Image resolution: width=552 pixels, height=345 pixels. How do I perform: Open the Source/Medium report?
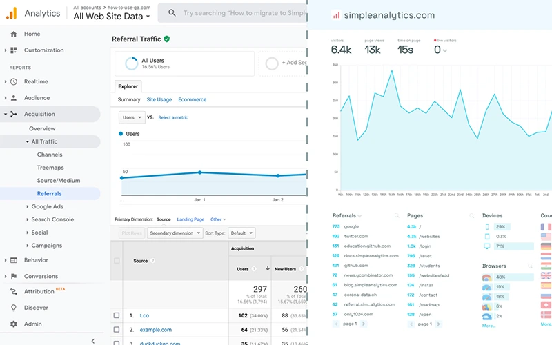(x=59, y=181)
